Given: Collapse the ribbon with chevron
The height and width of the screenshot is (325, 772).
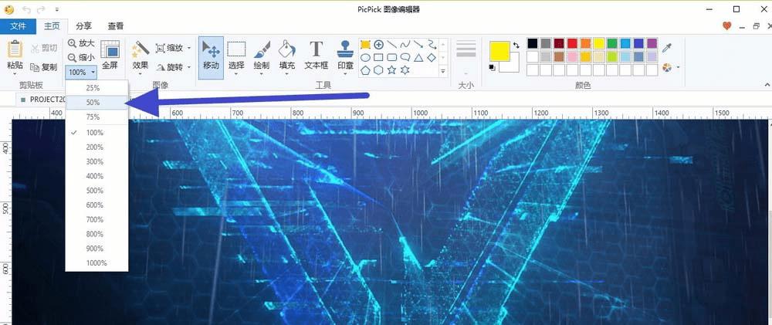Looking at the screenshot, I should (766, 83).
